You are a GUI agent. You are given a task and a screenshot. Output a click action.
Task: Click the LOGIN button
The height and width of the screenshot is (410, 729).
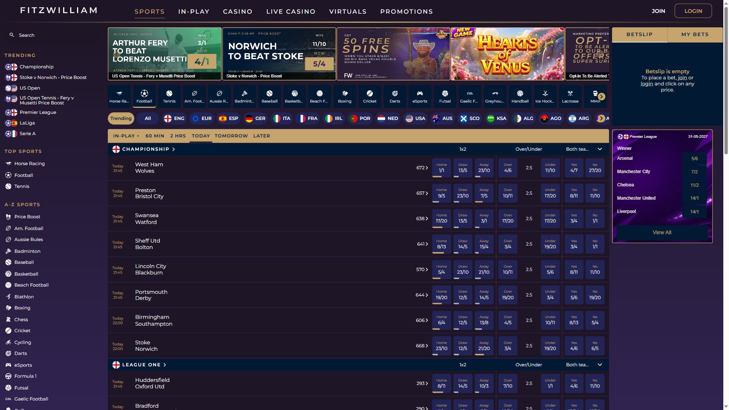pos(693,11)
